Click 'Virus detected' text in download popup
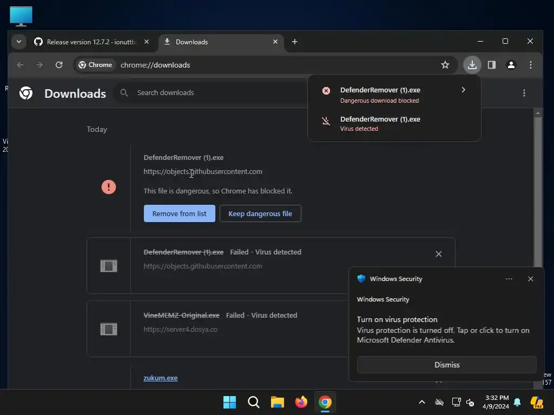 click(x=359, y=129)
